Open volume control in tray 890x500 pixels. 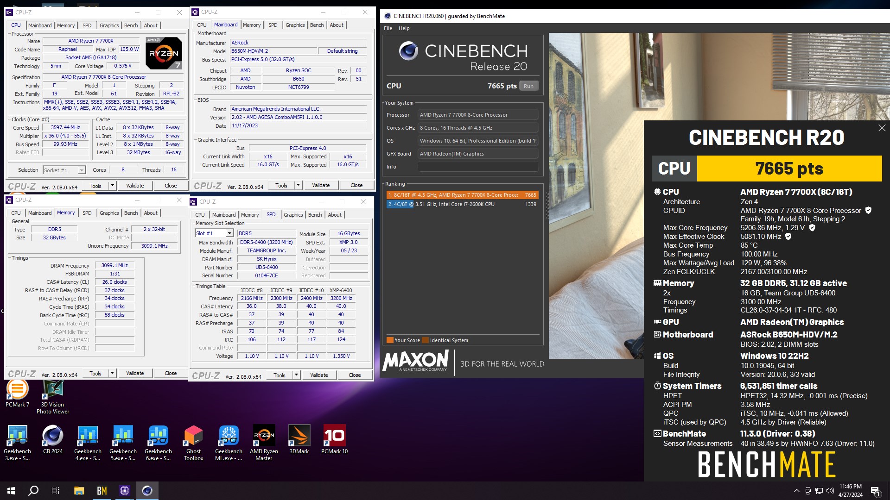(x=830, y=491)
